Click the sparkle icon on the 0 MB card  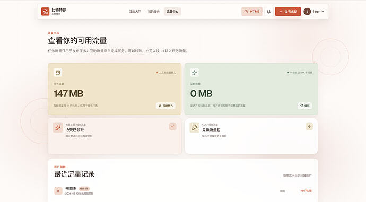194,73
